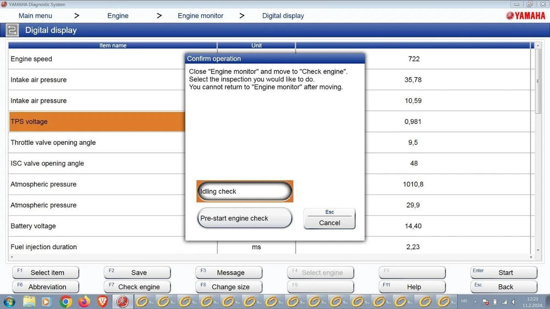Choose Idling check in the dialog

(x=245, y=192)
